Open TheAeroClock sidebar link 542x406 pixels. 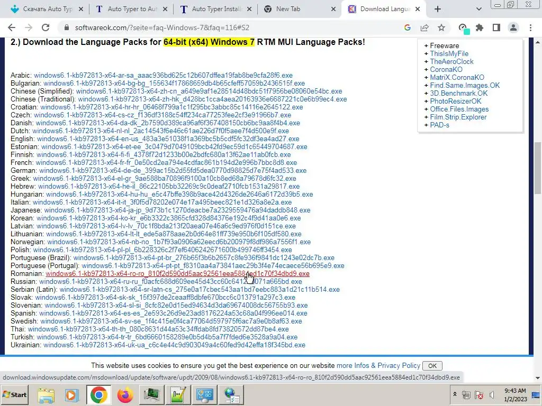tap(451, 61)
